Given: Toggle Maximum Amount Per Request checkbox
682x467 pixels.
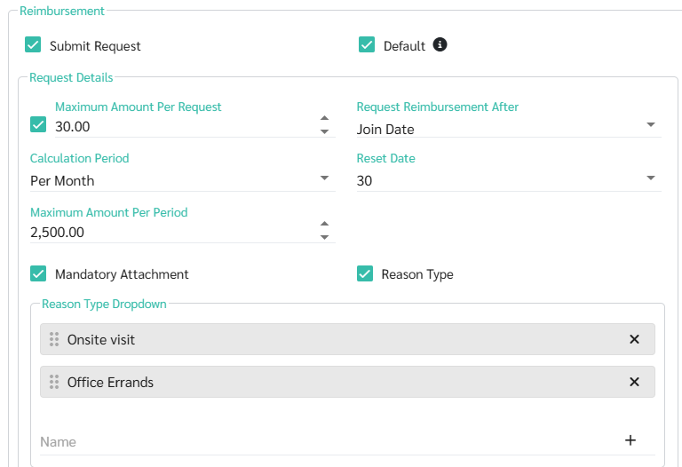Looking at the screenshot, I should pos(38,124).
